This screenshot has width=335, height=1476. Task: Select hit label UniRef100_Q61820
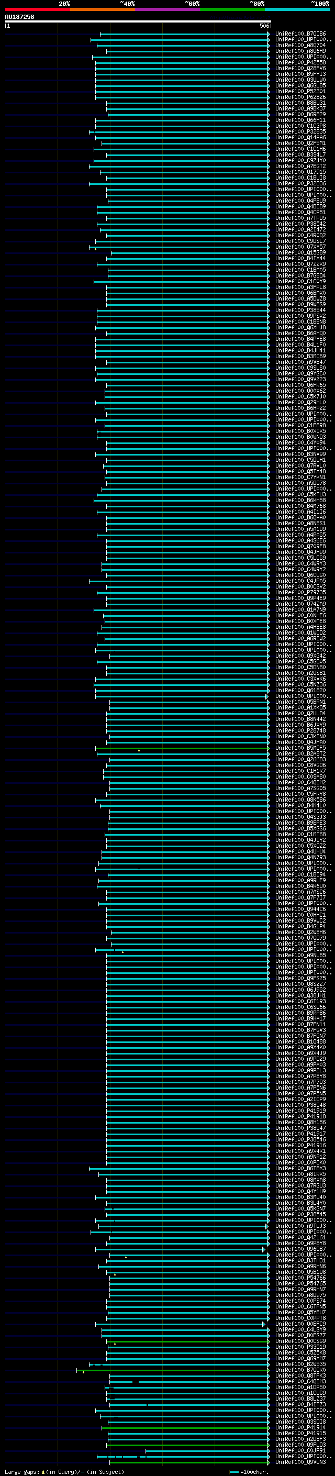(300, 691)
